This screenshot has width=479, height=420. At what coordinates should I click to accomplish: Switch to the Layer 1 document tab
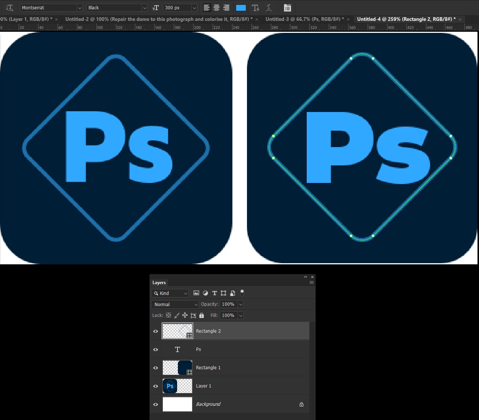pos(26,19)
